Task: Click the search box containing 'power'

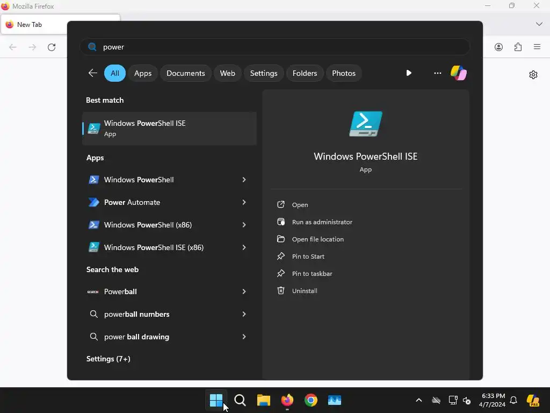Action: pos(274,47)
